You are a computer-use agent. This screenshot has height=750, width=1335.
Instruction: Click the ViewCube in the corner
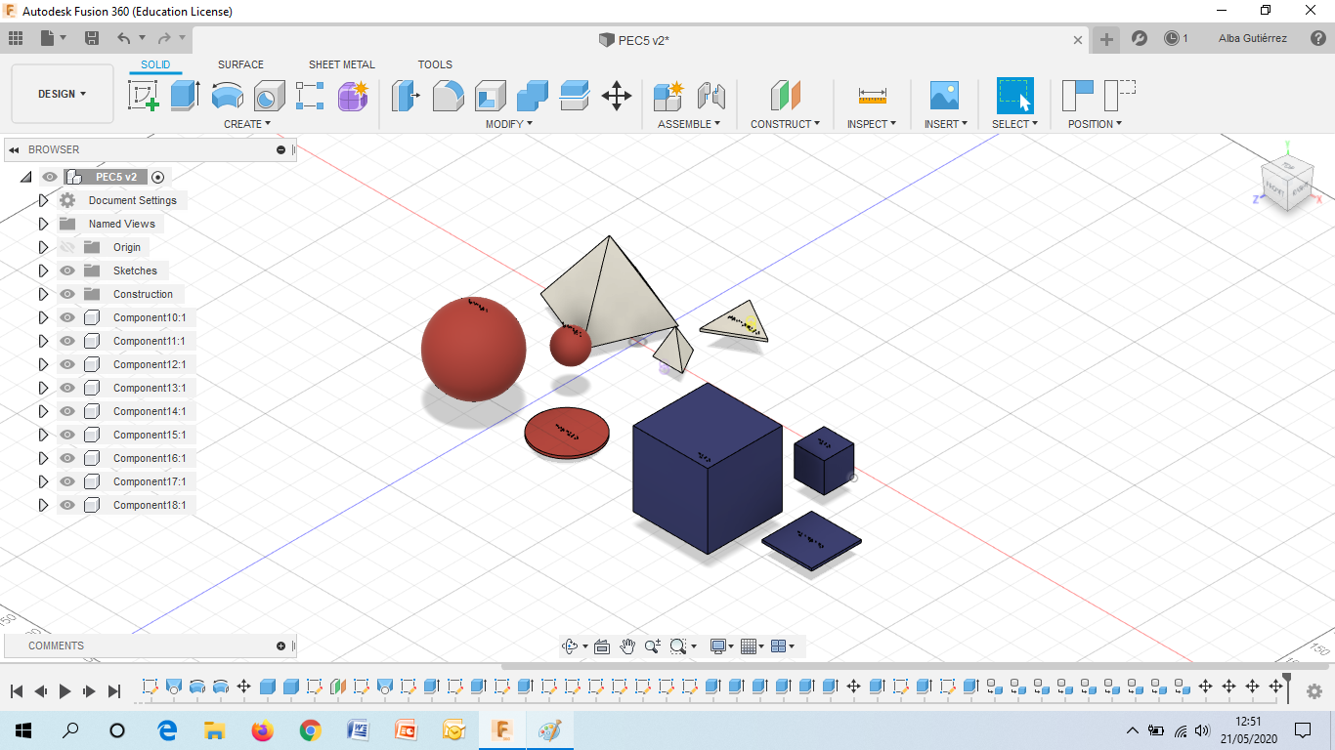1287,183
